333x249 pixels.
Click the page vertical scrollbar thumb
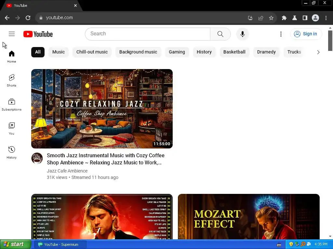tap(330, 41)
